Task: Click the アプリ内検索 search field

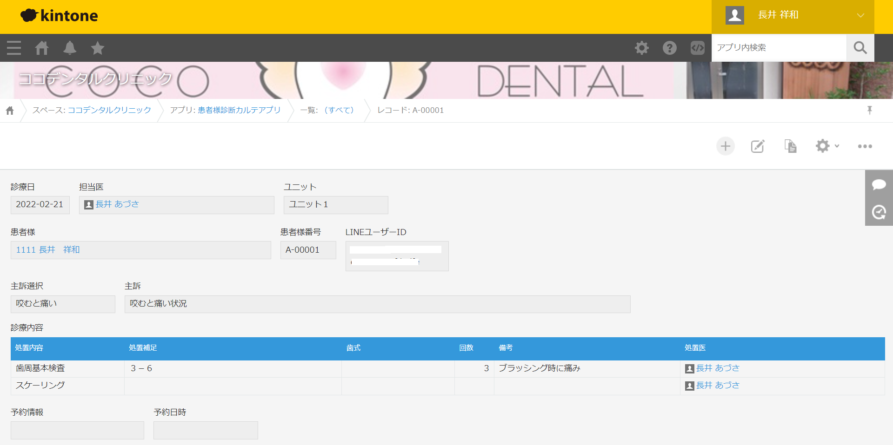Action: [779, 48]
